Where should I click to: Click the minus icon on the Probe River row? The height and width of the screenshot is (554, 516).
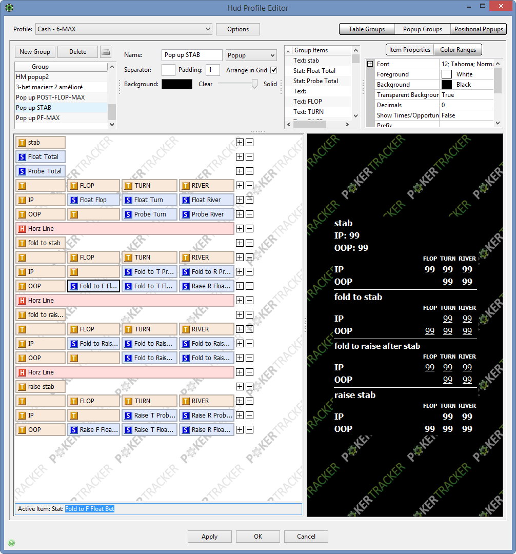pos(249,214)
